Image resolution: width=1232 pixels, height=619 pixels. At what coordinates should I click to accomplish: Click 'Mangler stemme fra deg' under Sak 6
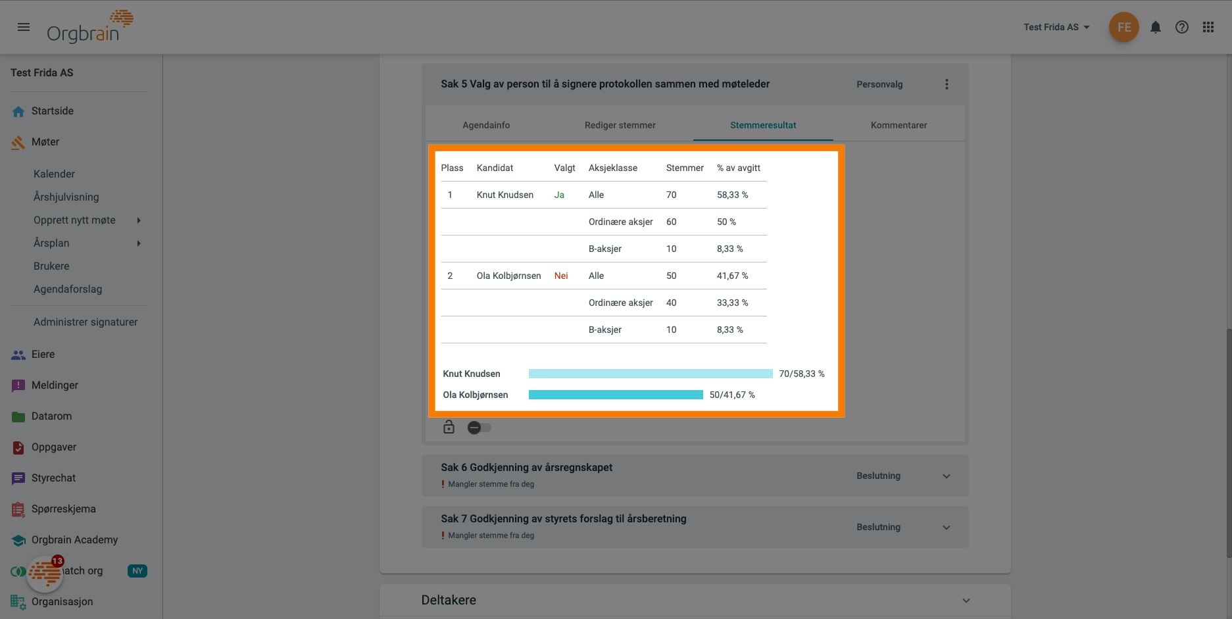click(491, 484)
